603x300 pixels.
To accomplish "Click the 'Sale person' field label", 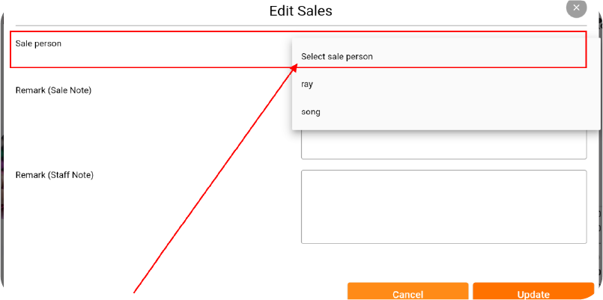I will pyautogui.click(x=38, y=43).
